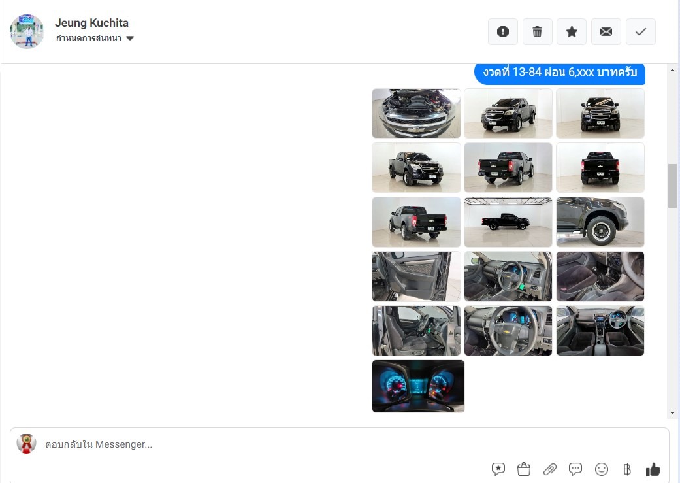Viewport: 680px width, 483px height.
Task: Click the chat scrollbar thumb
Action: coord(672,186)
